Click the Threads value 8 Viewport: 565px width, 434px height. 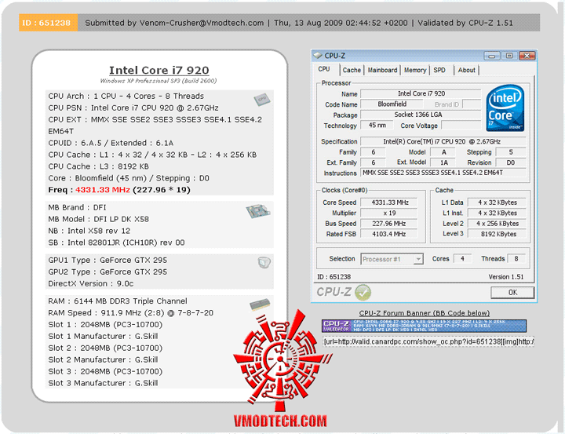point(516,259)
